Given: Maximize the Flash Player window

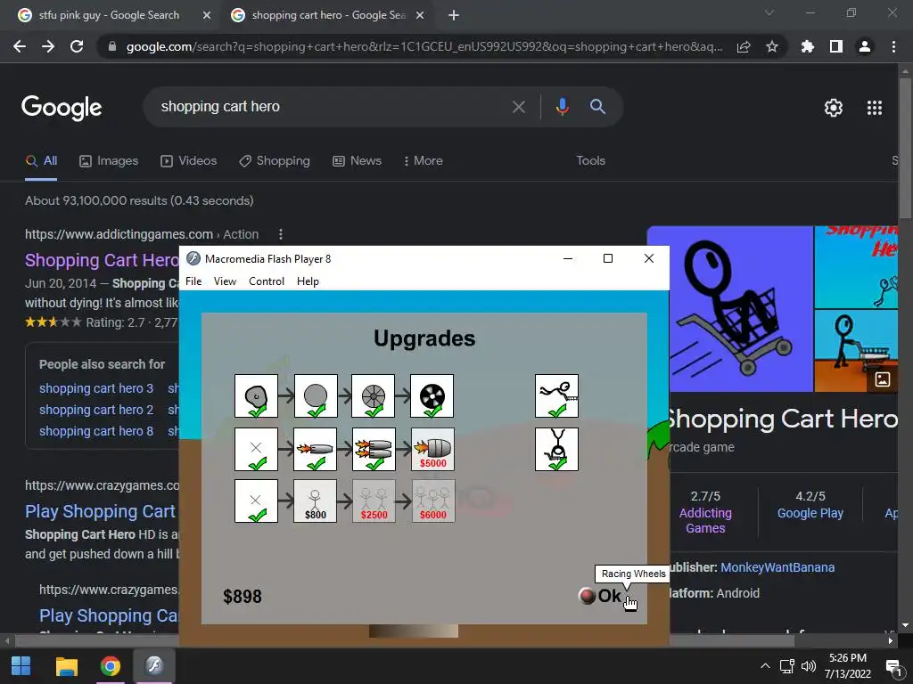Looking at the screenshot, I should tap(608, 258).
